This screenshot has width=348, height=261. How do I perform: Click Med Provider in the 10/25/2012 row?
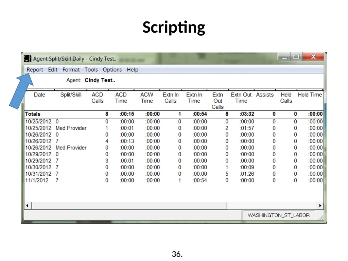[x=71, y=128]
